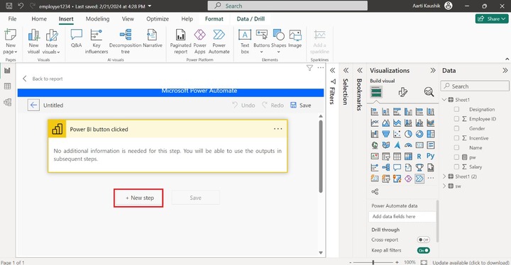Insert a Text box from ribbon
Image resolution: width=511 pixels, height=265 pixels.
click(x=245, y=42)
